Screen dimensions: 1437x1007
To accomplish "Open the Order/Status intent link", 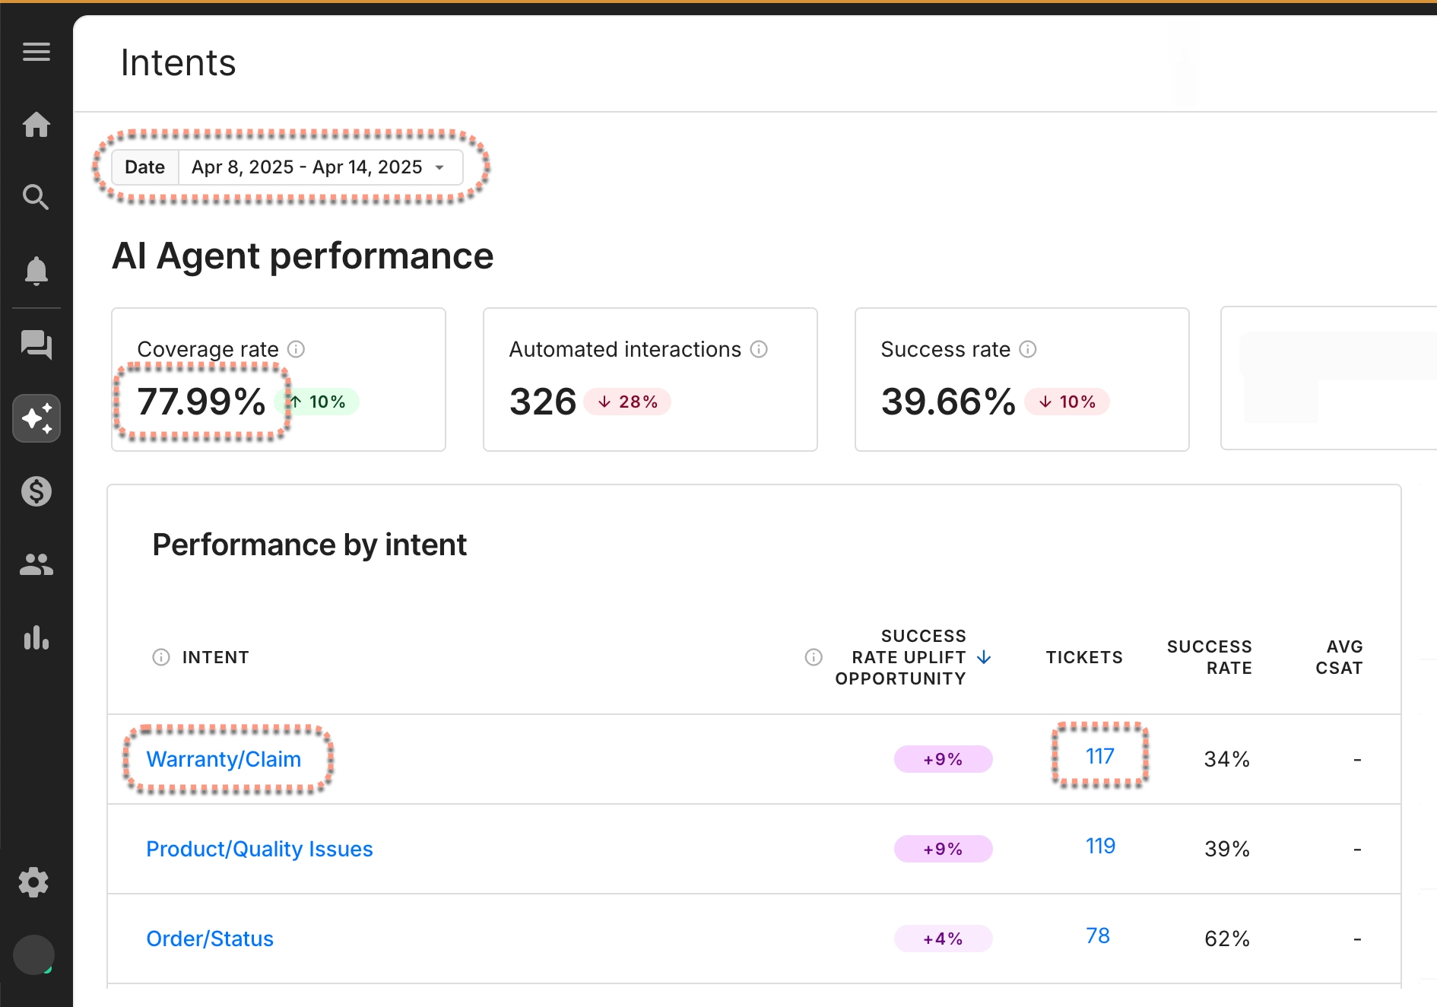I will 210,939.
